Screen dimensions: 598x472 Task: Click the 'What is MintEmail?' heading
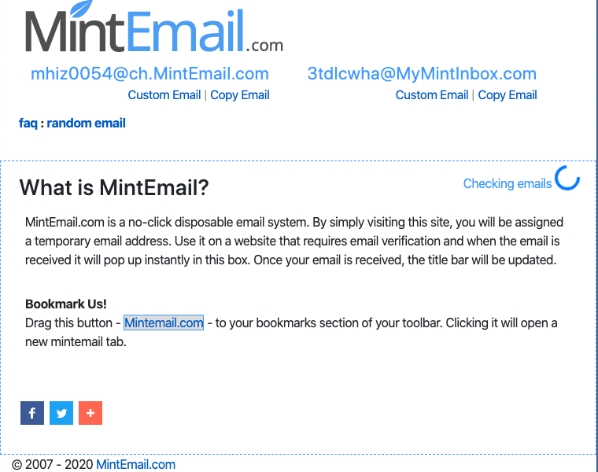pos(114,187)
